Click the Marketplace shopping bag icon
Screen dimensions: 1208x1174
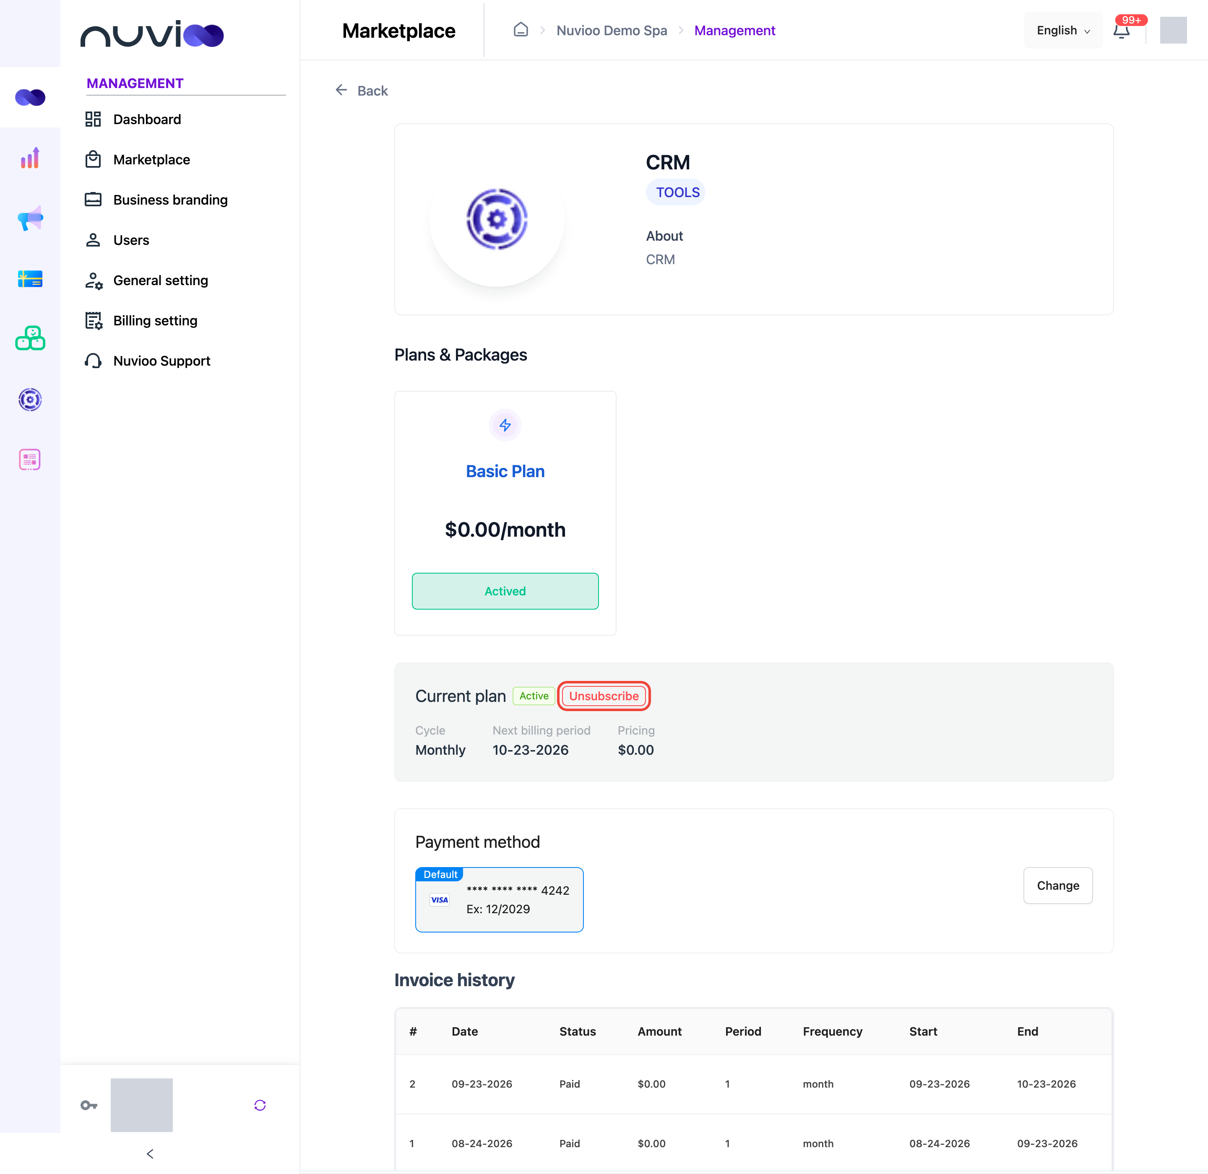[93, 159]
